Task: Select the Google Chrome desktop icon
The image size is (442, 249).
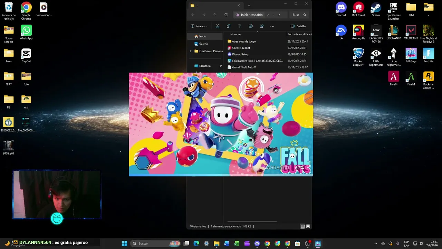Action: (x=26, y=11)
